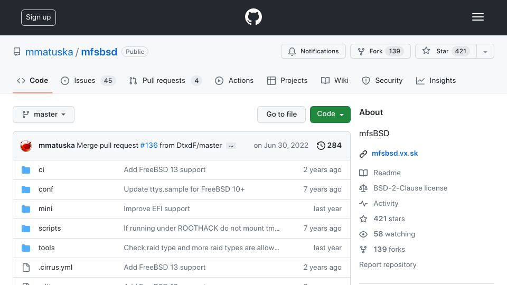Viewport: 507px width, 285px height.
Task: Click the link chain icon beside mfsbsd.vx.sk
Action: coord(363,154)
